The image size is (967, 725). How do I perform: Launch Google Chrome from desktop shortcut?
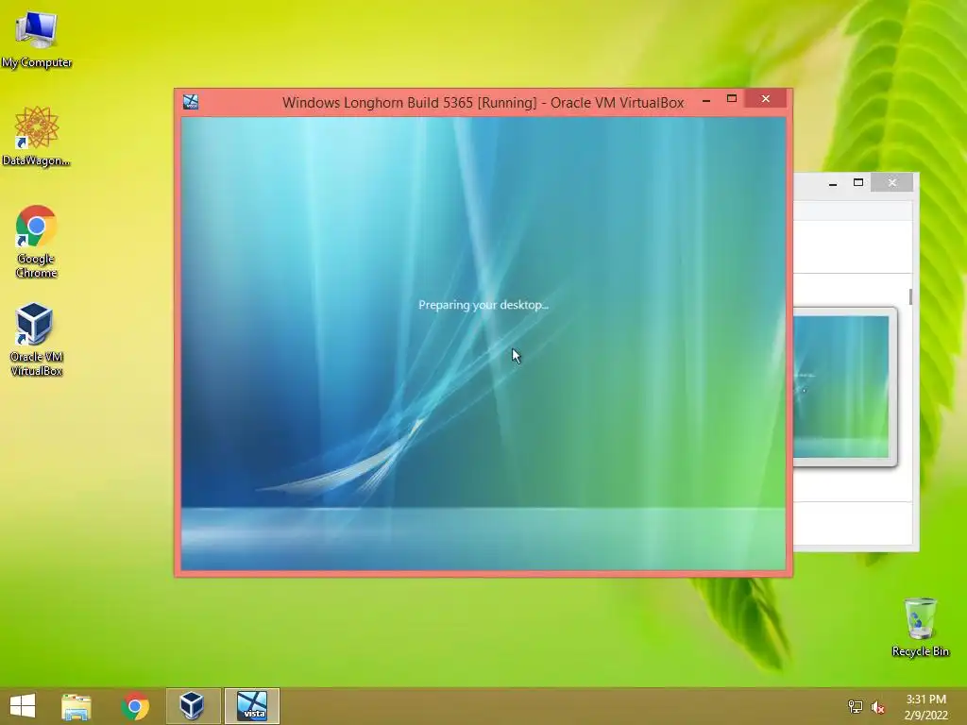(x=37, y=242)
